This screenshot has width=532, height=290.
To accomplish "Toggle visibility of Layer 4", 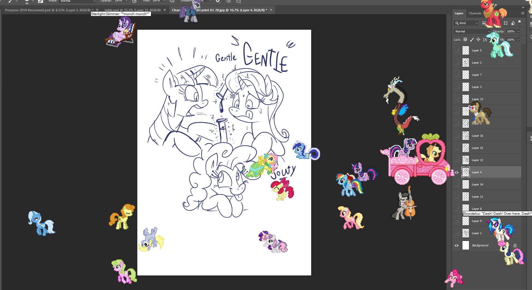I will [x=457, y=172].
